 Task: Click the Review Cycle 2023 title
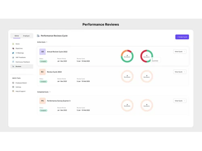tap(54, 72)
